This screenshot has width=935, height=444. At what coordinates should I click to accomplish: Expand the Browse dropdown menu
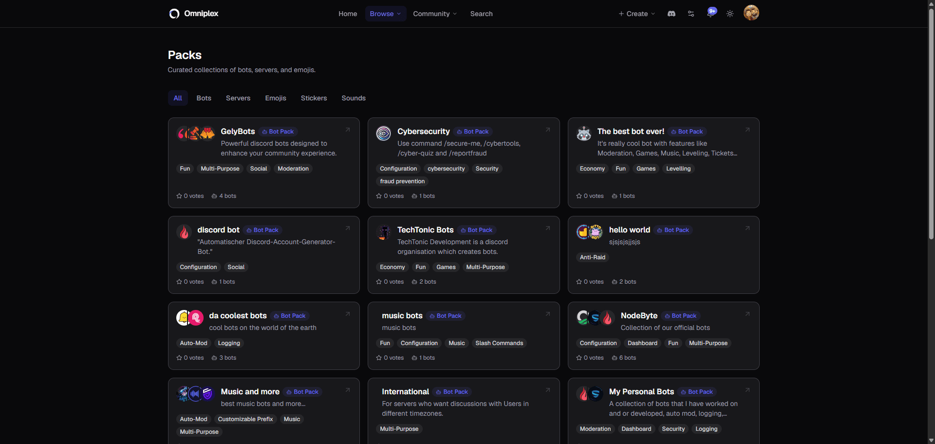click(386, 14)
